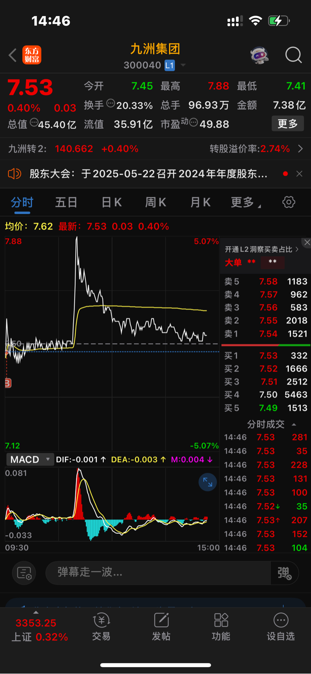Viewport: 311px width, 674px height.
Task: Tap the cellular signal bars icon
Action: pos(235,21)
